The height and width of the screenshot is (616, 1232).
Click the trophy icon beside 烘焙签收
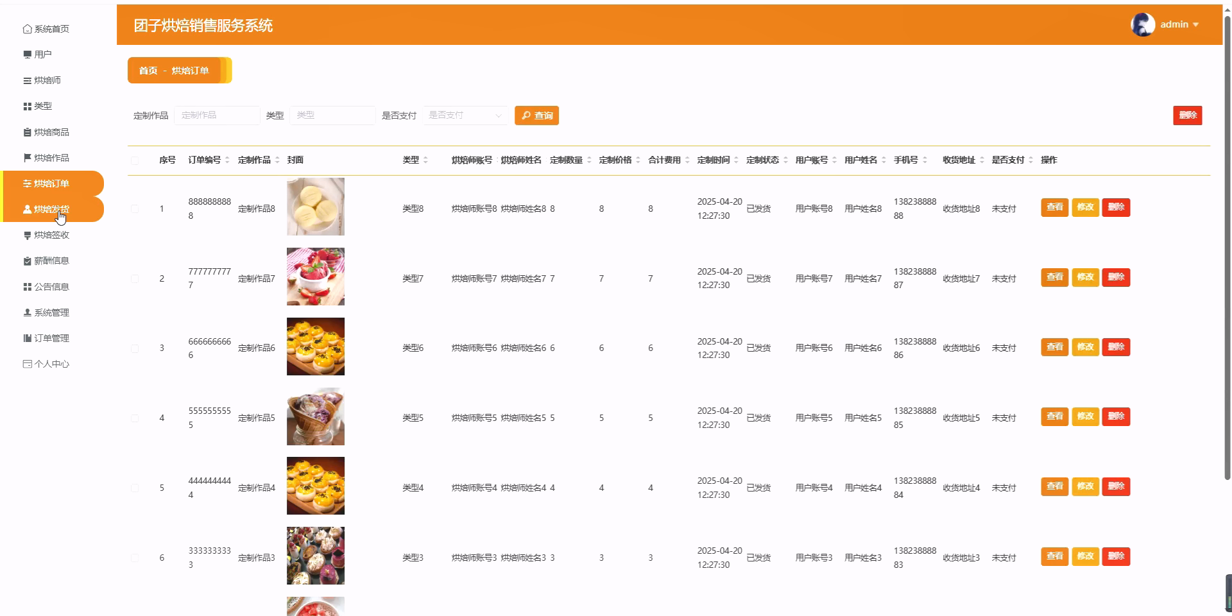tap(27, 235)
